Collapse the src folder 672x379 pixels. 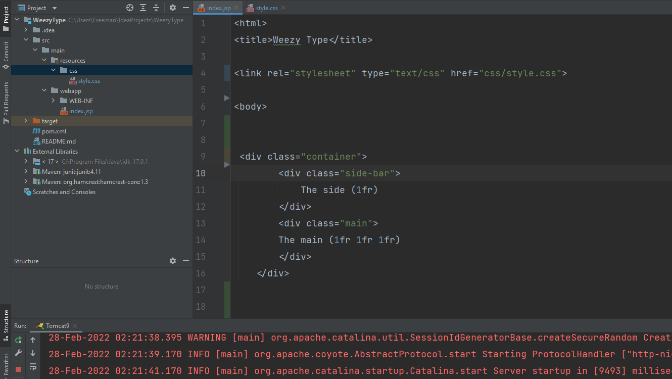click(26, 40)
